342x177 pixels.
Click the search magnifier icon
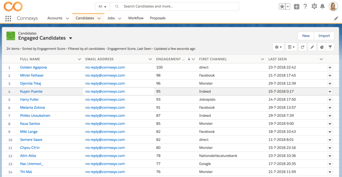[x=117, y=7]
